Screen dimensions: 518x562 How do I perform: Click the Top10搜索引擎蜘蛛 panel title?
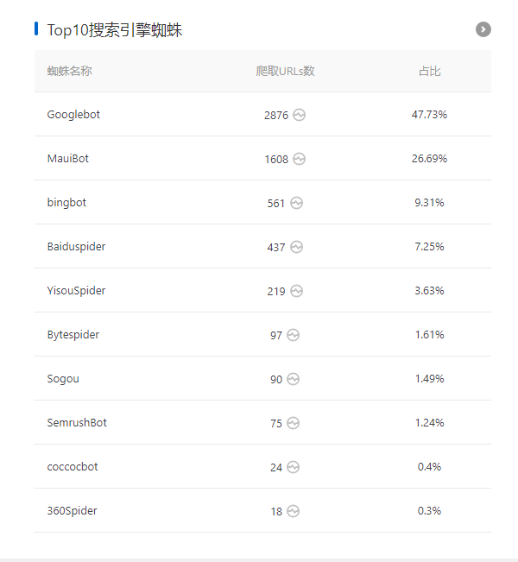115,30
